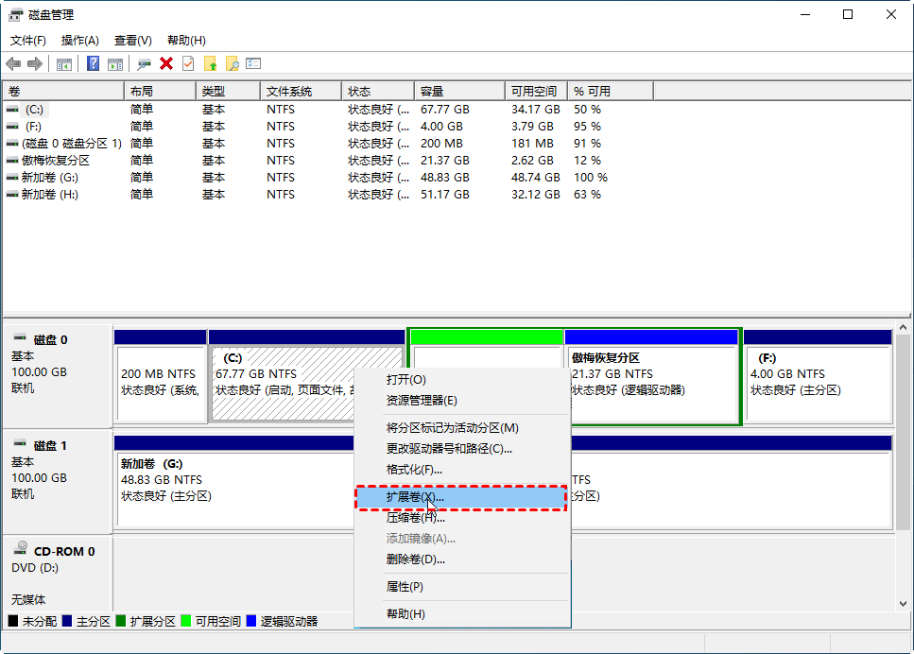Click the properties checkmark page icon

click(x=188, y=63)
